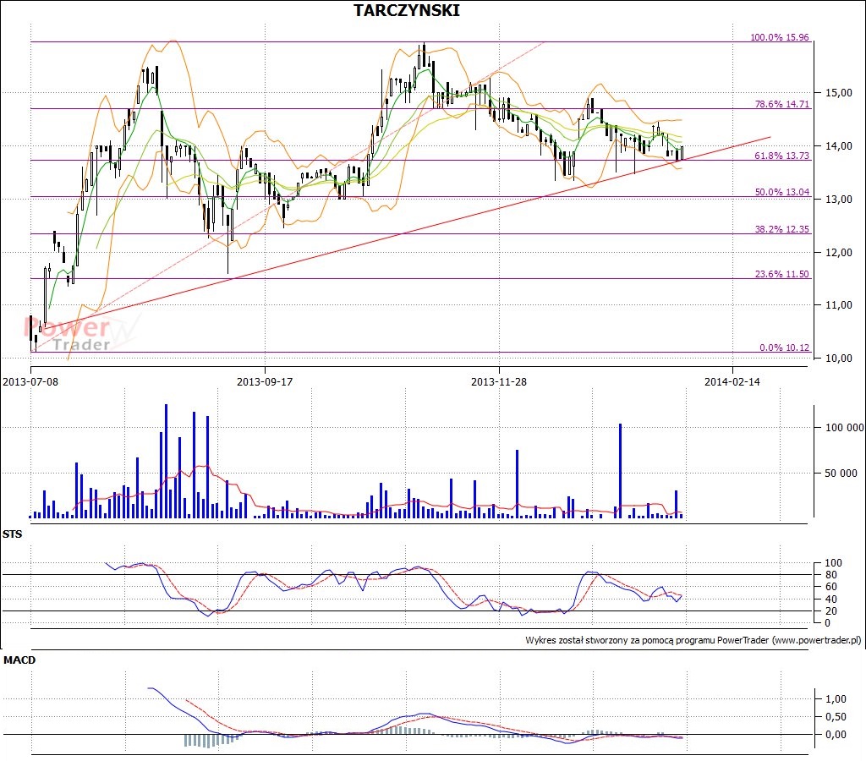Click the 2013-09-17 date label
Image resolution: width=866 pixels, height=761 pixels.
click(265, 381)
